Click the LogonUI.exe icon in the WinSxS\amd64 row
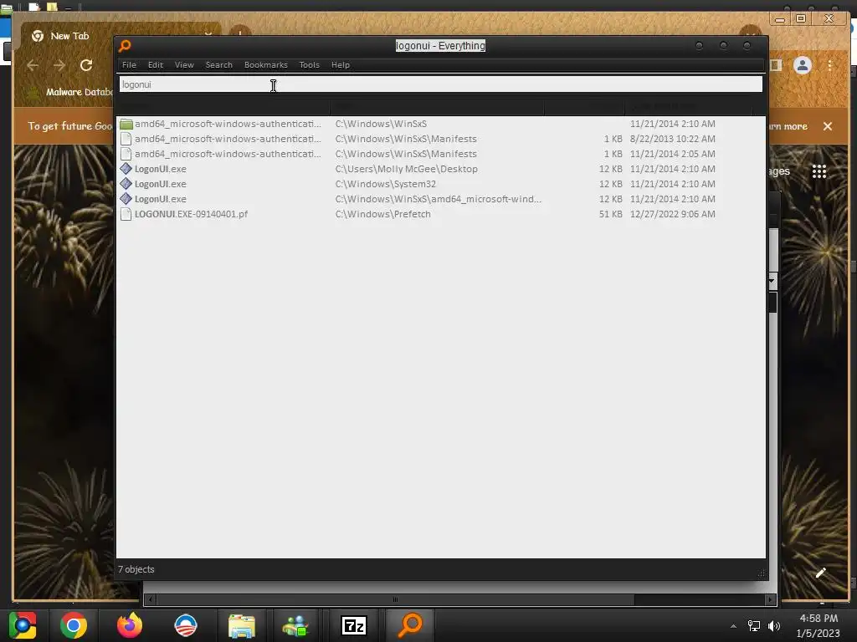Screen dimensions: 857x642 [x=126, y=199]
